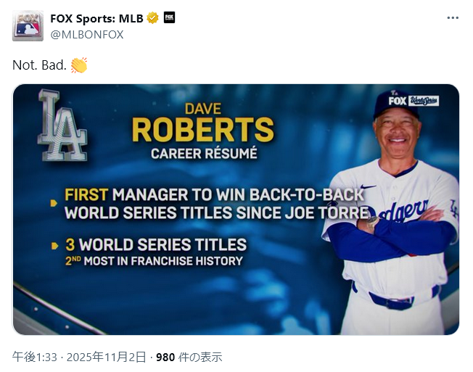
Task: Click the 980 件の表示 view count
Action: click(189, 357)
